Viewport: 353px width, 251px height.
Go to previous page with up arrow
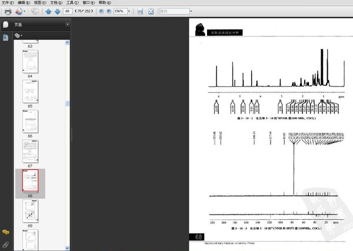48,12
